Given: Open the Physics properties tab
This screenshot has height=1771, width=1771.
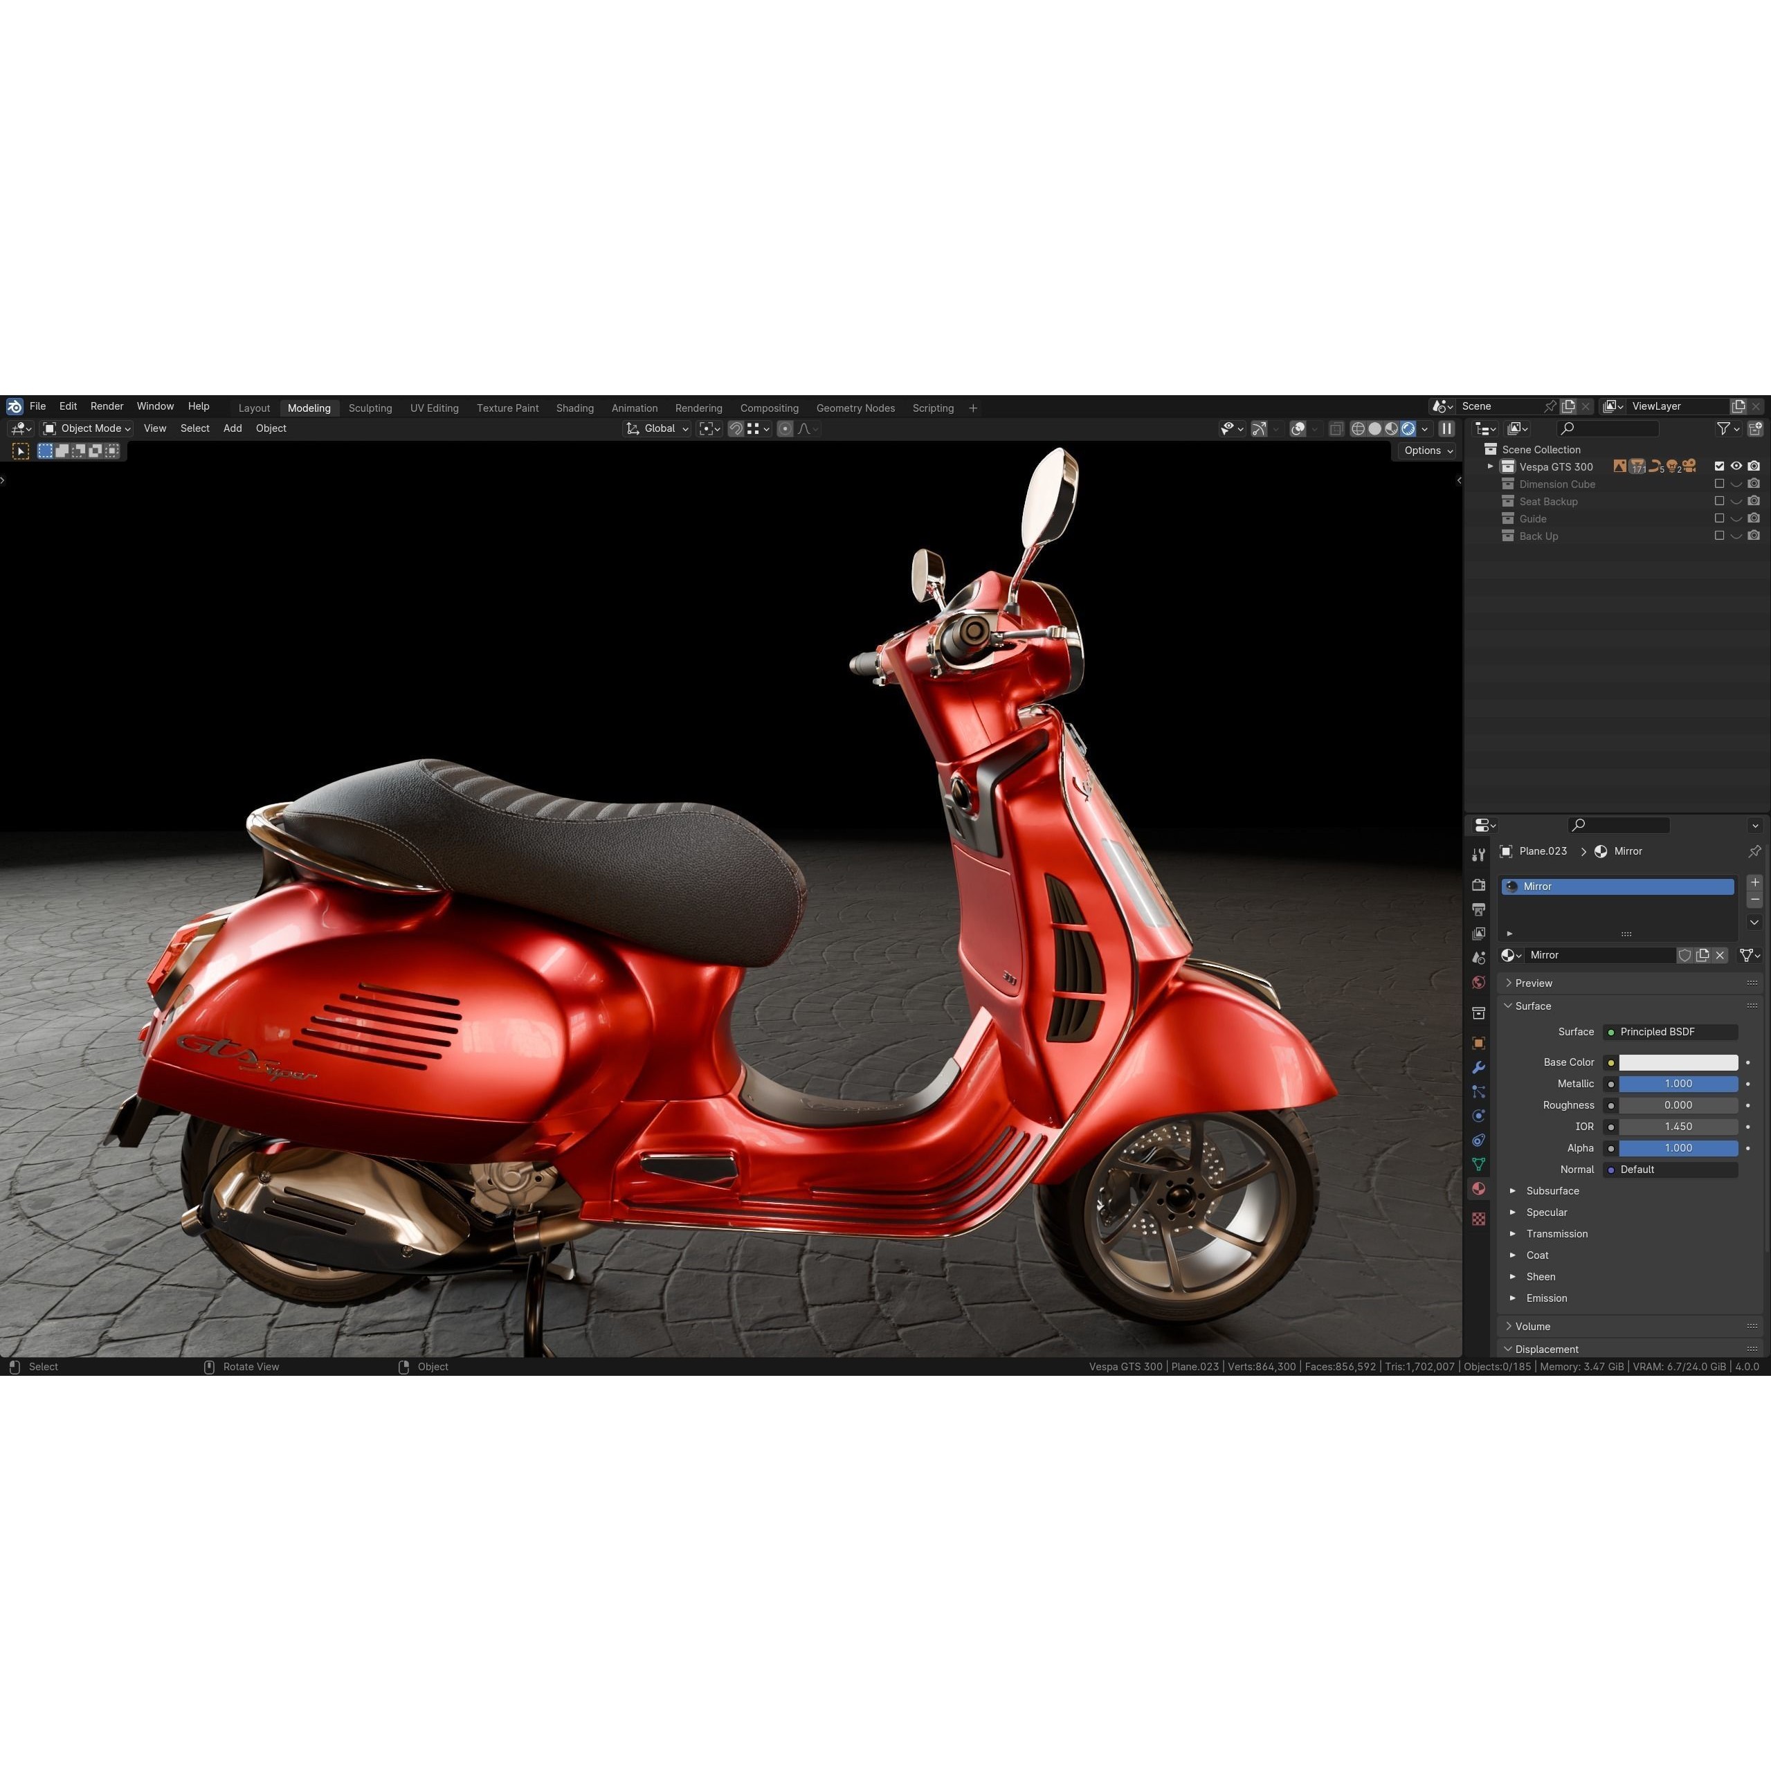Looking at the screenshot, I should [x=1478, y=1116].
